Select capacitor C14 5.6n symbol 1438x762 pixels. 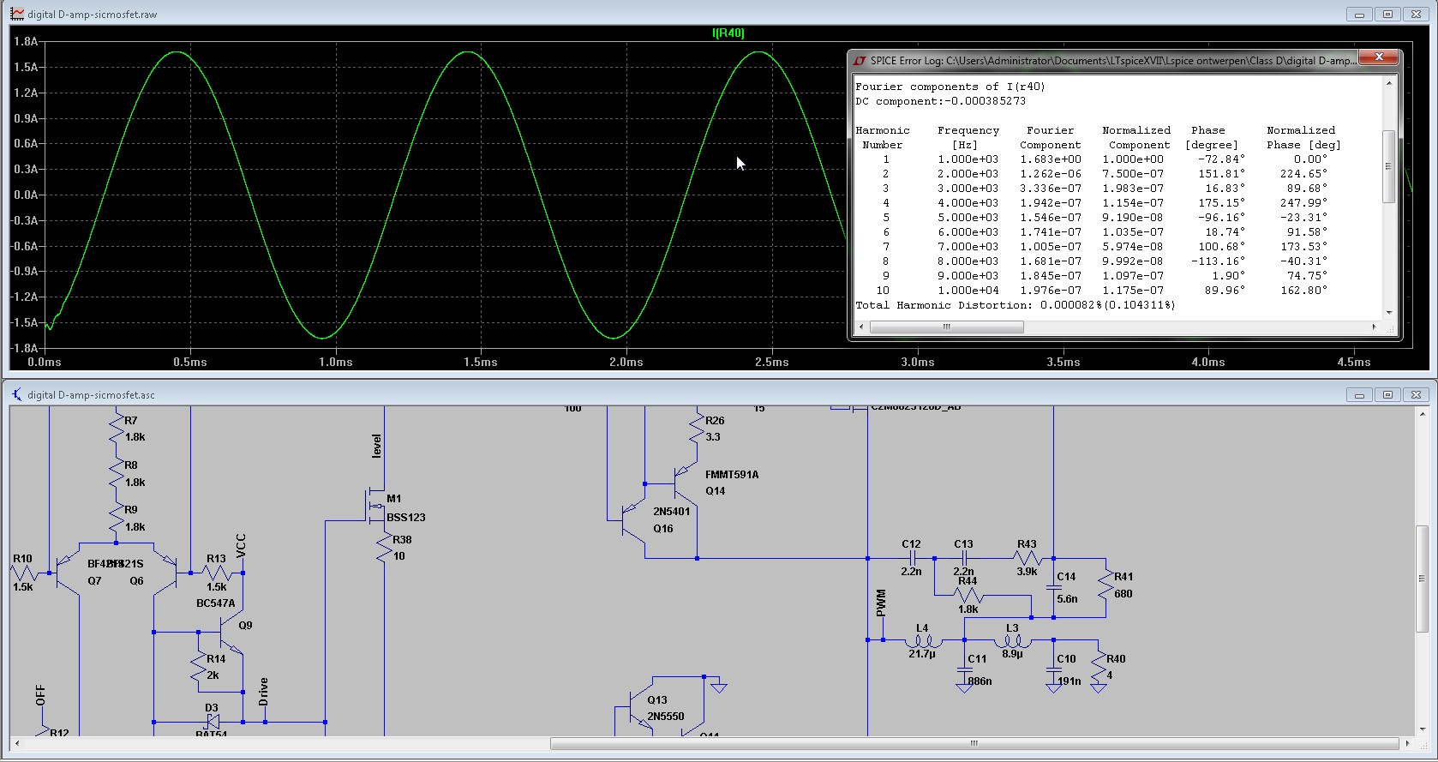(x=1053, y=588)
